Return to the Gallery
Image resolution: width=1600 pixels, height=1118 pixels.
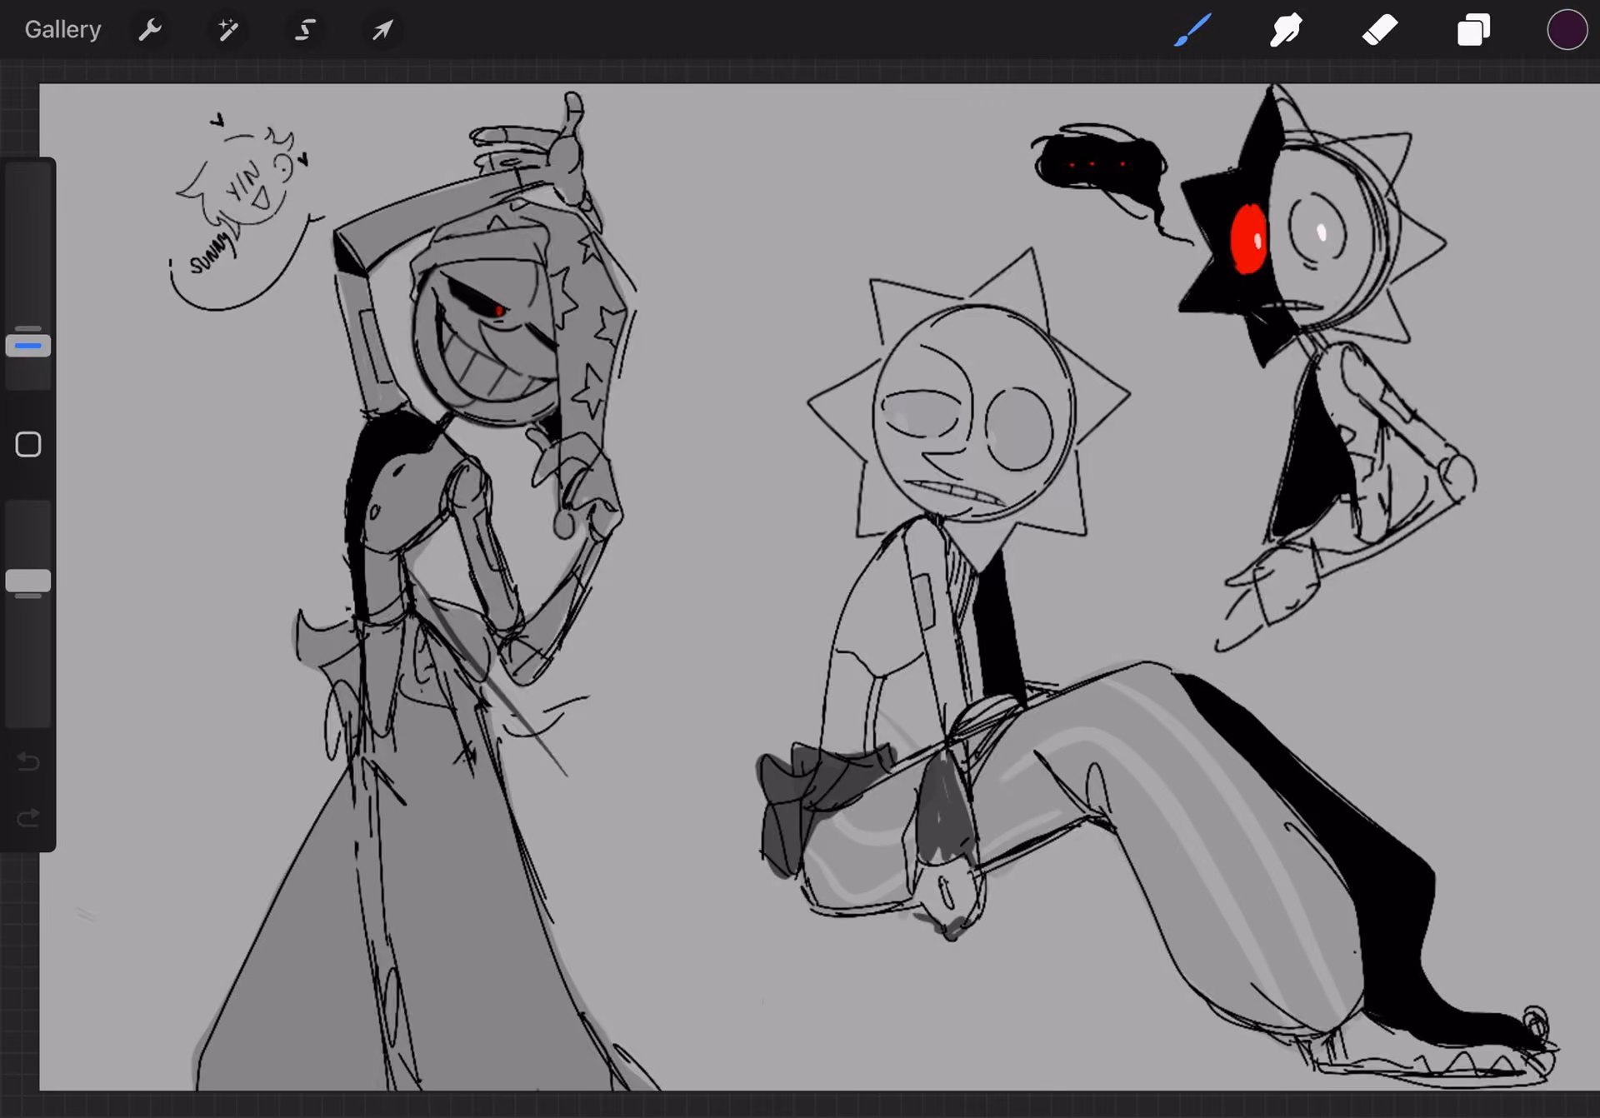click(62, 30)
